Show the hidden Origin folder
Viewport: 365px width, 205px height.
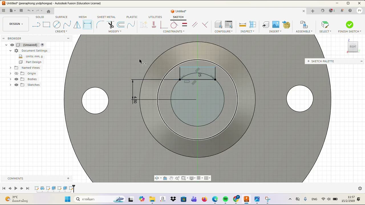tap(16, 73)
